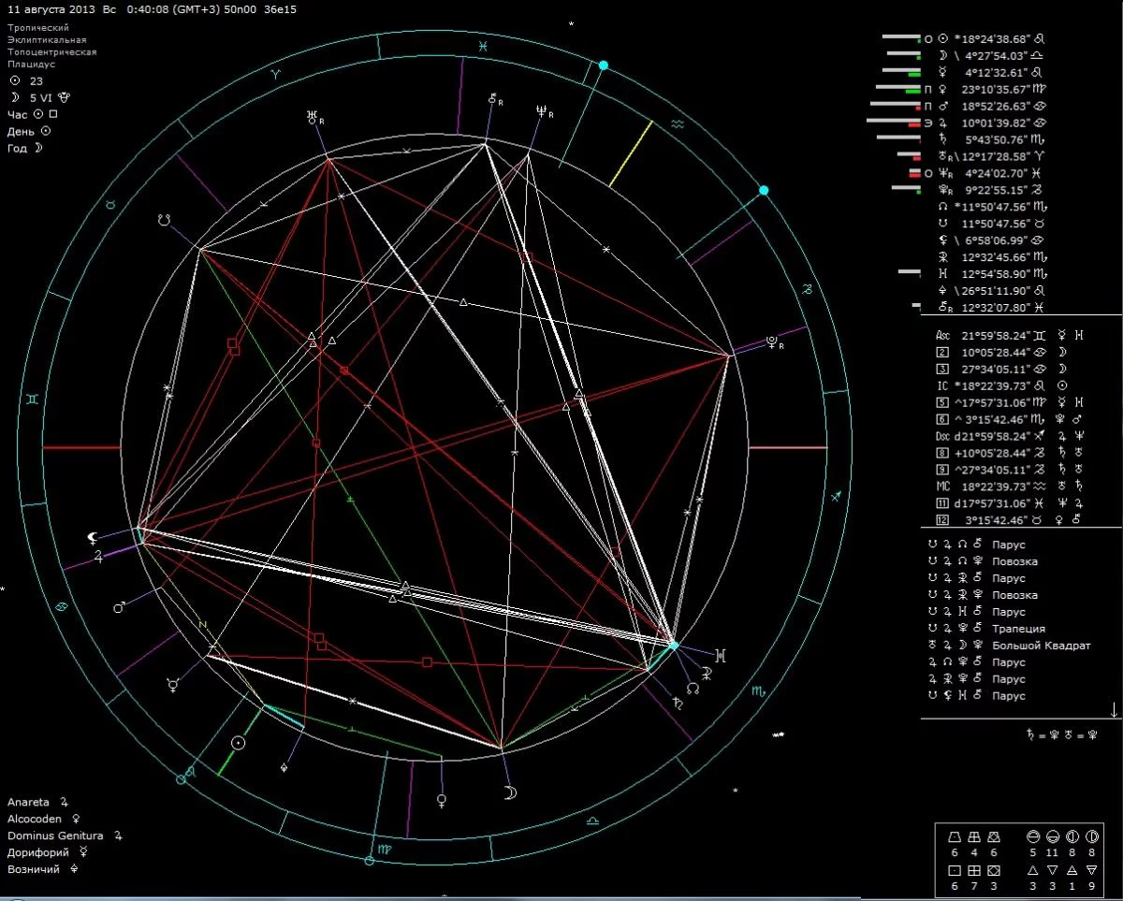
Task: Click the Scorpio sign symbol on outer ring
Action: [757, 690]
